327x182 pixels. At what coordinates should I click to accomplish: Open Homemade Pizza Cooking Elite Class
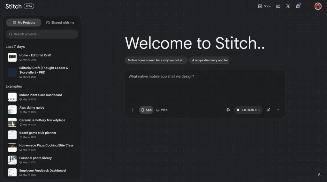[42, 148]
